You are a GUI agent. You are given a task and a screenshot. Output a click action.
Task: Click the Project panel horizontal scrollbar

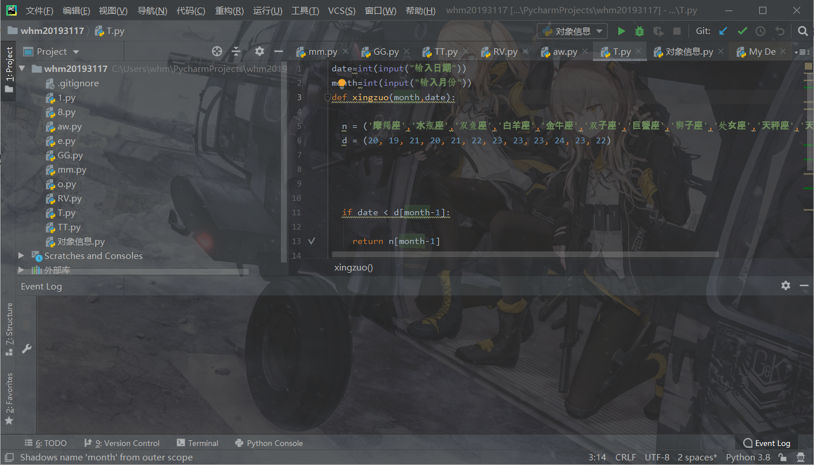133,272
